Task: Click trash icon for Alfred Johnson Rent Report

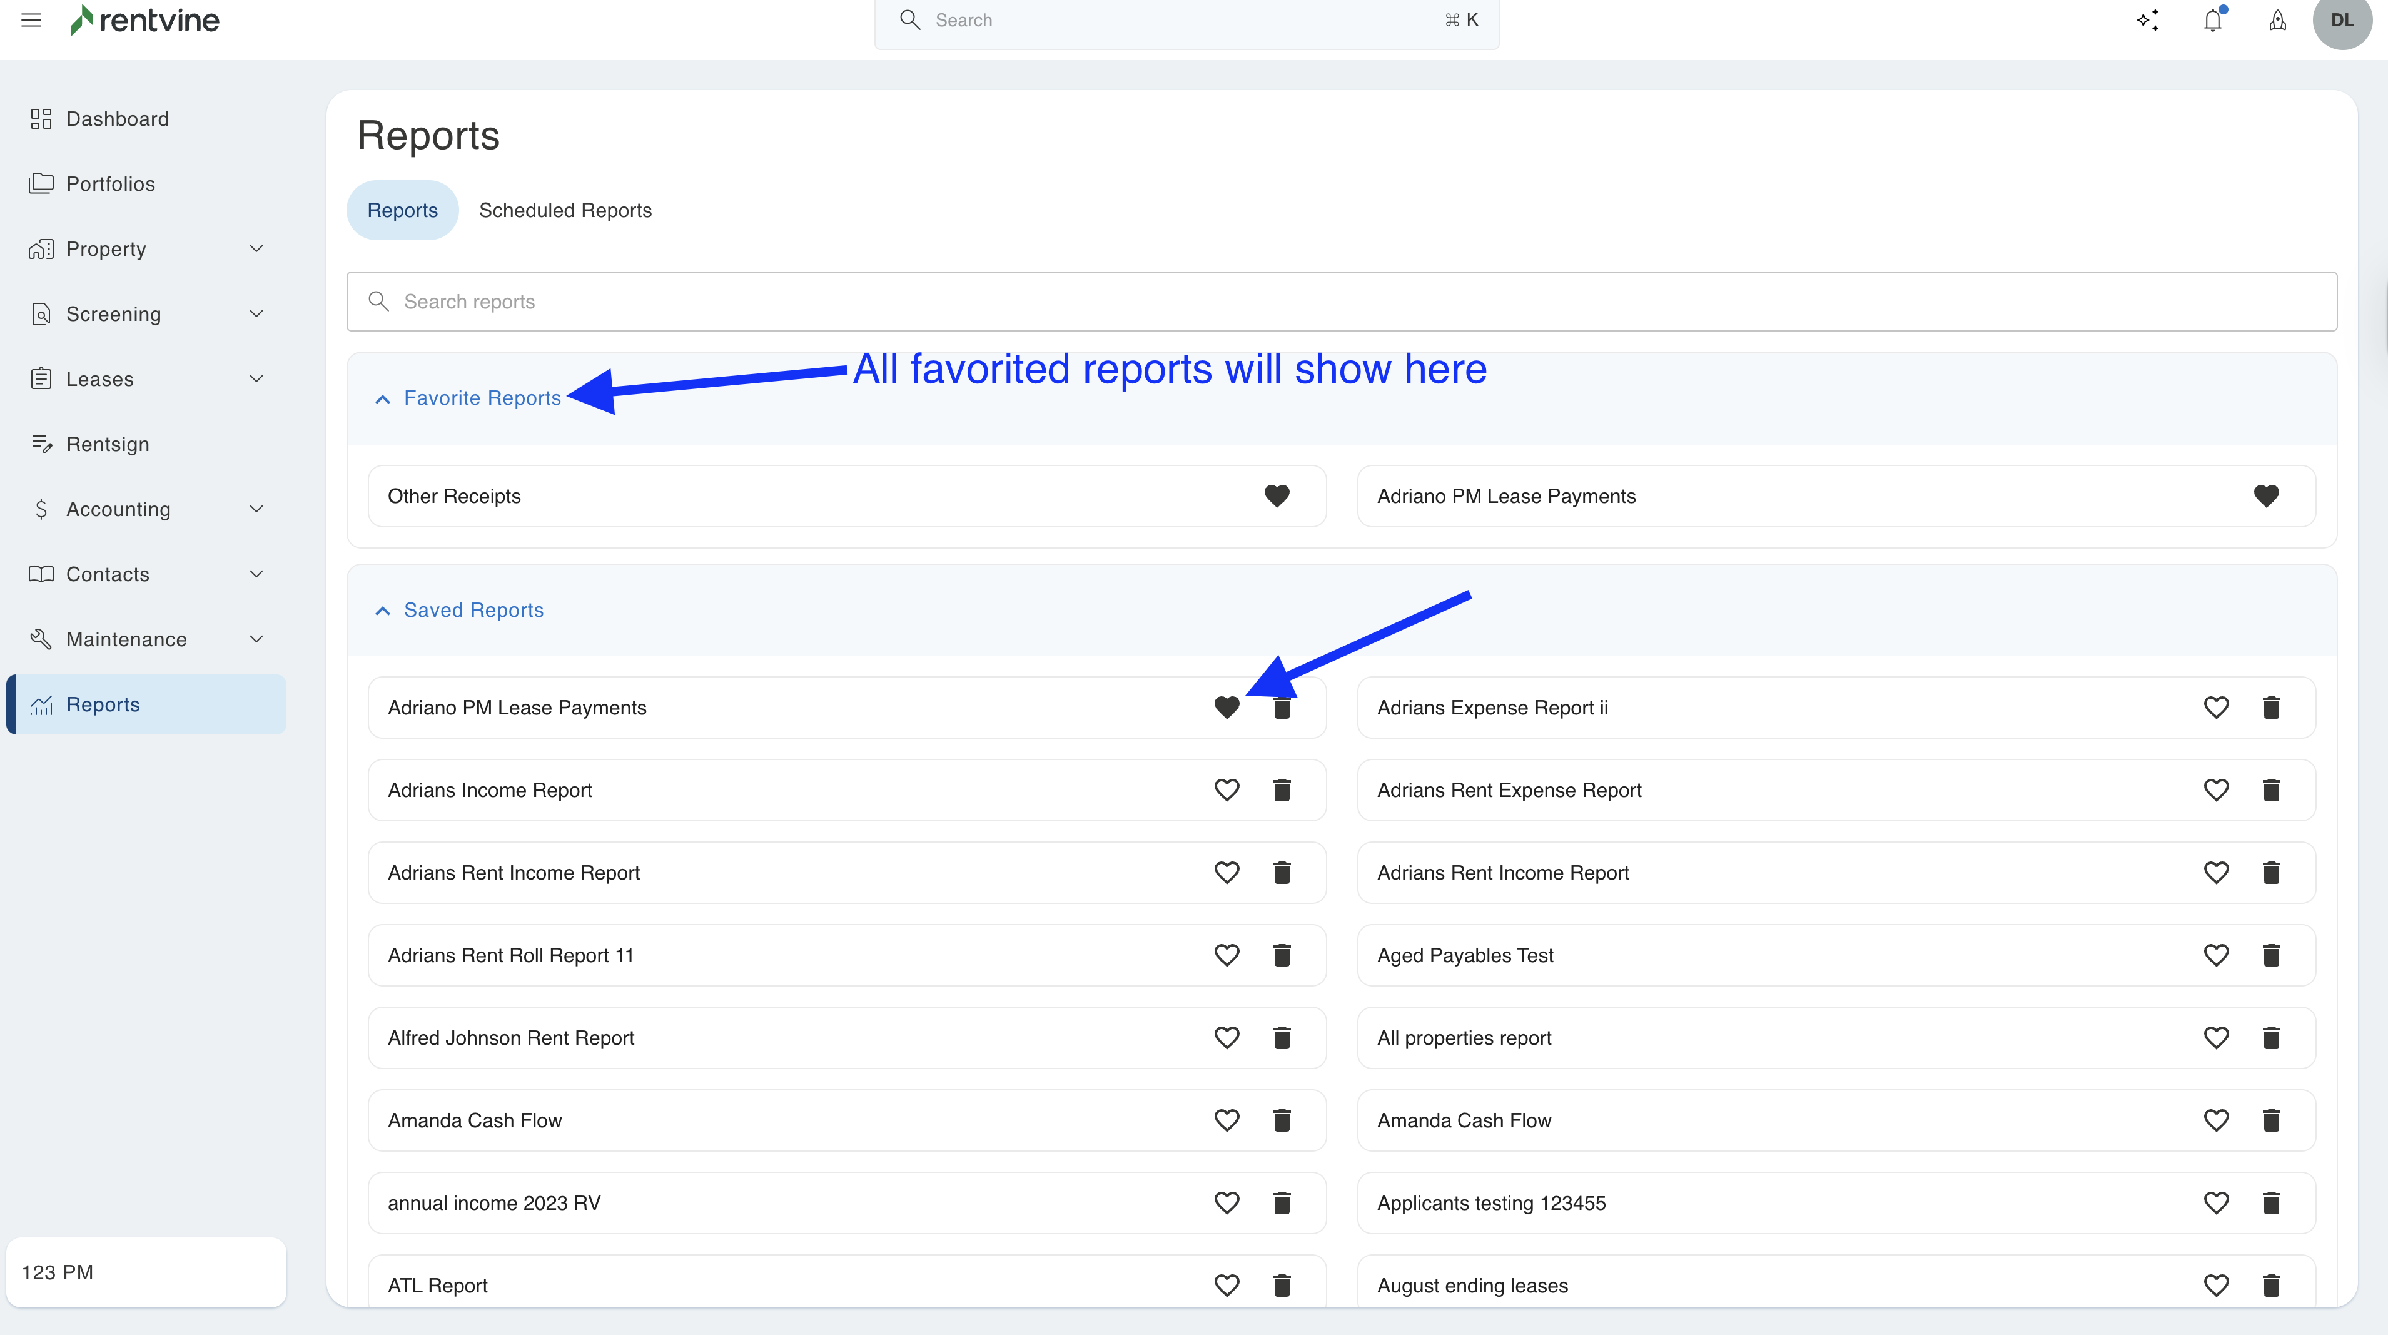Action: (x=1281, y=1037)
